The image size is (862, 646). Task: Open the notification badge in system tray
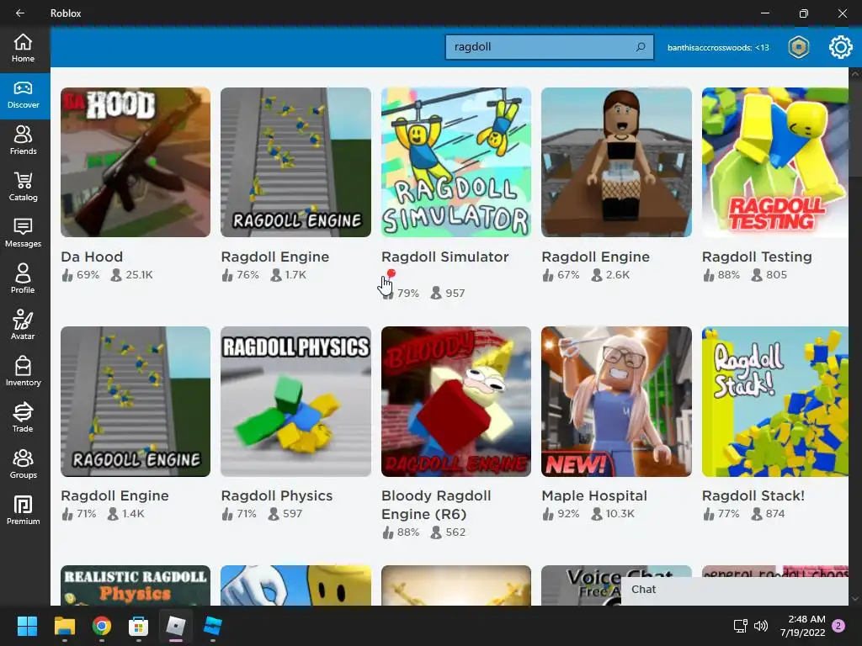838,626
